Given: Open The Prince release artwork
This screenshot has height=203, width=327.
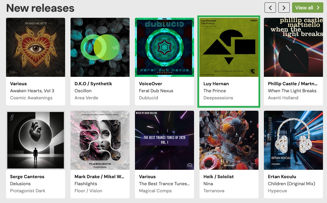Looking at the screenshot, I should 229,47.
